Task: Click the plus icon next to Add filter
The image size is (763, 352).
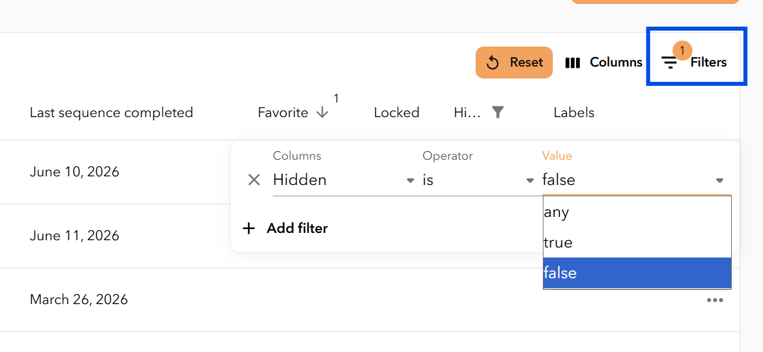Action: point(249,228)
